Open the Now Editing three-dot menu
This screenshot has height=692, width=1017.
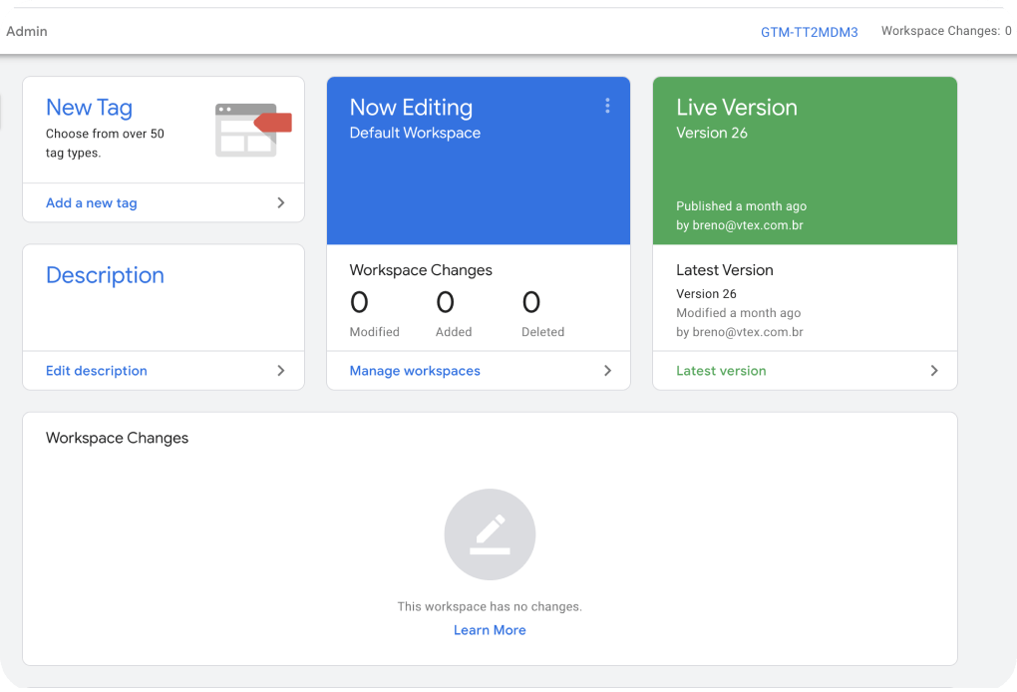pos(607,106)
